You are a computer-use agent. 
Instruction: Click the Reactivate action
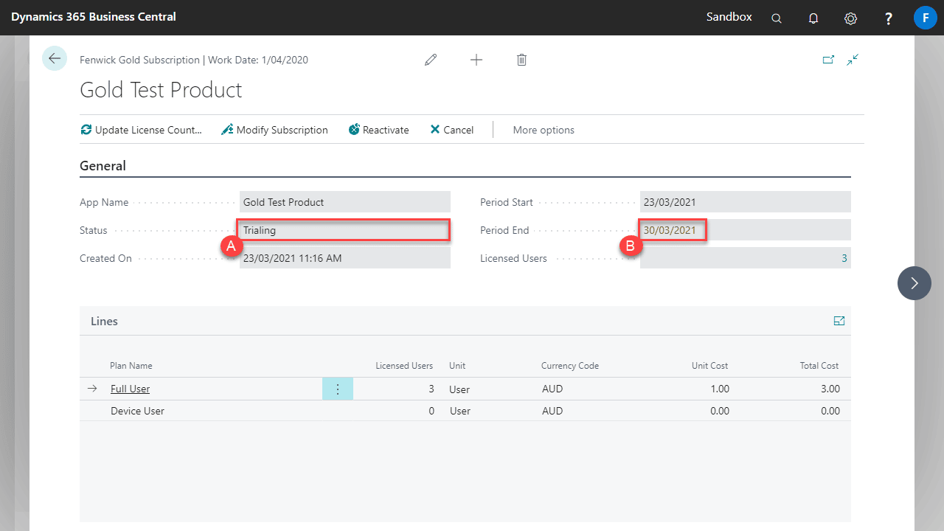click(x=379, y=130)
